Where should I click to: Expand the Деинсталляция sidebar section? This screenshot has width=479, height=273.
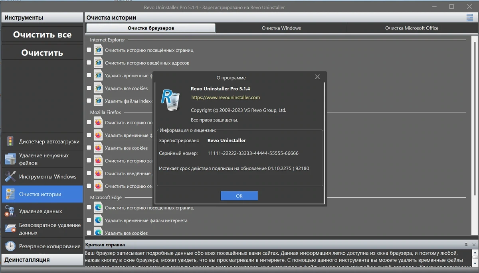(x=42, y=259)
